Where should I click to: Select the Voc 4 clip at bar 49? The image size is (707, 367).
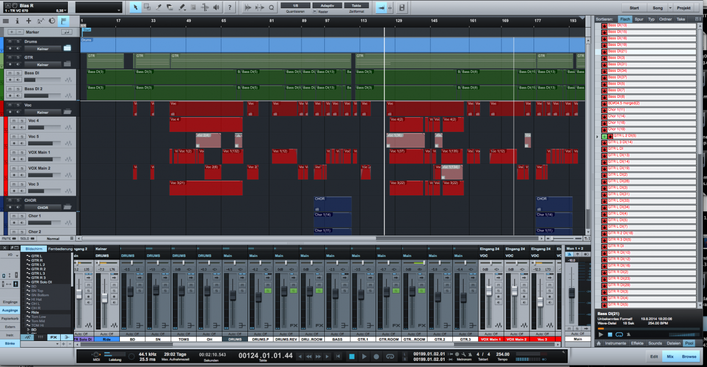205,124
